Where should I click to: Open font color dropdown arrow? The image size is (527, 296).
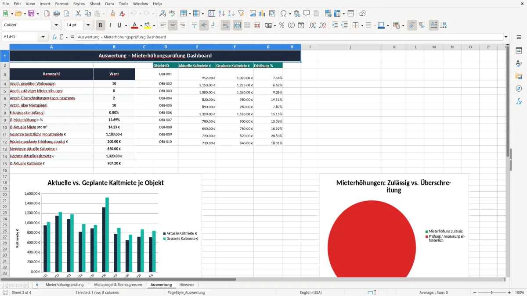pos(141,25)
